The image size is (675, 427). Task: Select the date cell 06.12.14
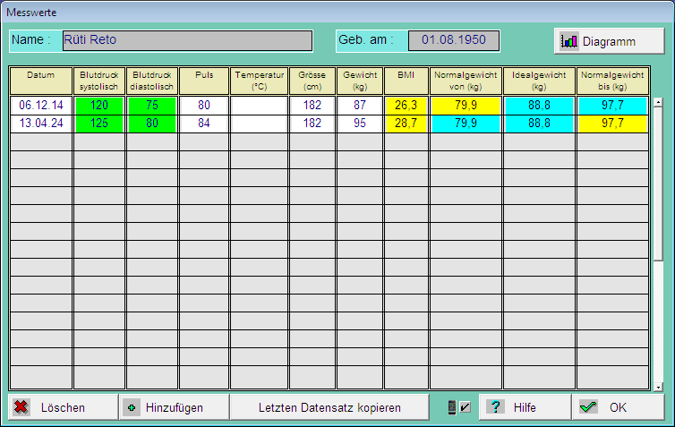(40, 106)
